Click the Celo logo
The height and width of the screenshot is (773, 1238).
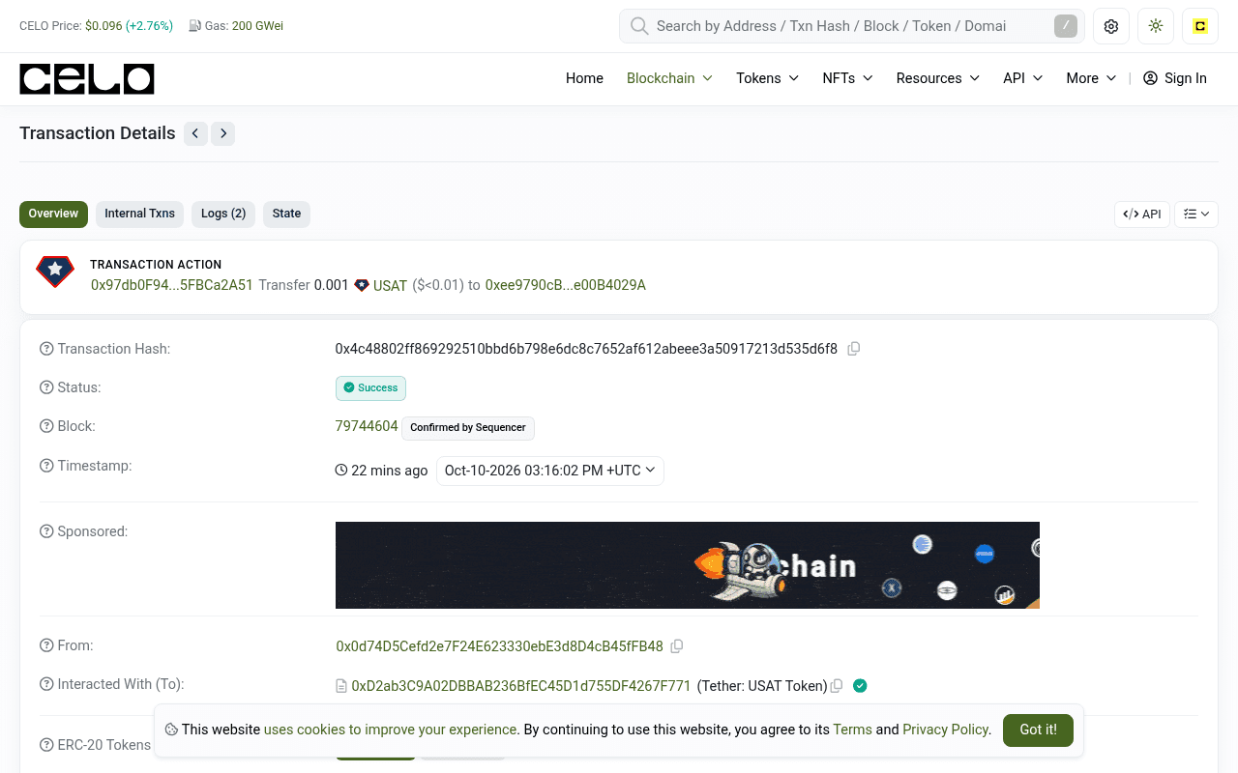pyautogui.click(x=87, y=79)
